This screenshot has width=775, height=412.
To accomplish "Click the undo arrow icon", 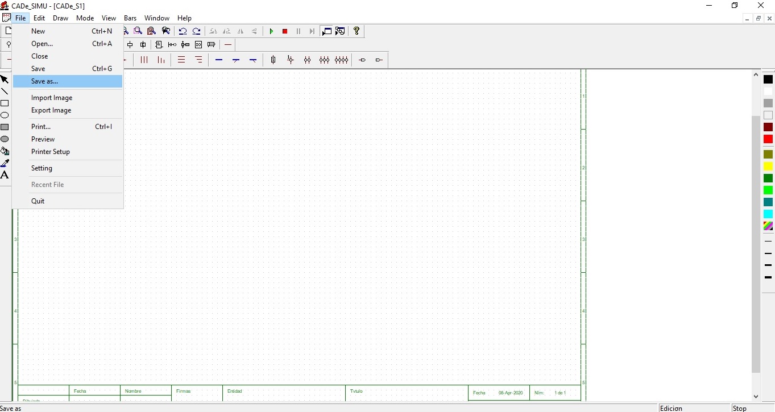I will (x=183, y=31).
